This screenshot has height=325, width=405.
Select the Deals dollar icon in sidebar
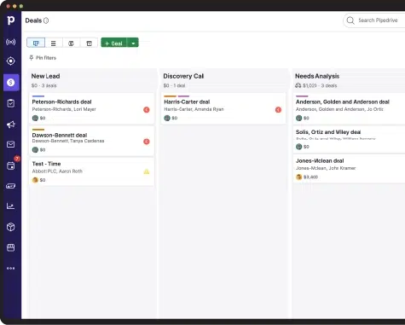pos(11,83)
